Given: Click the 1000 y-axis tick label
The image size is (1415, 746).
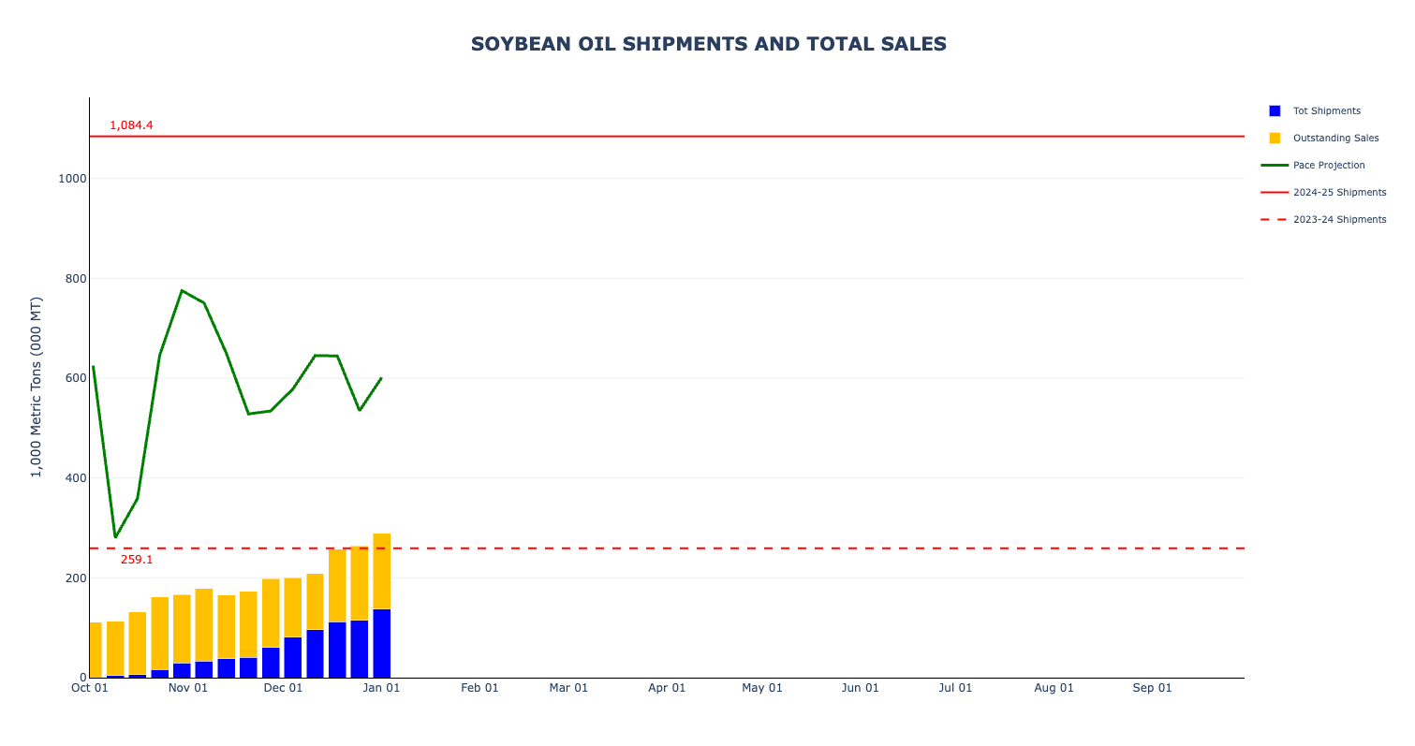Looking at the screenshot, I should 72,179.
